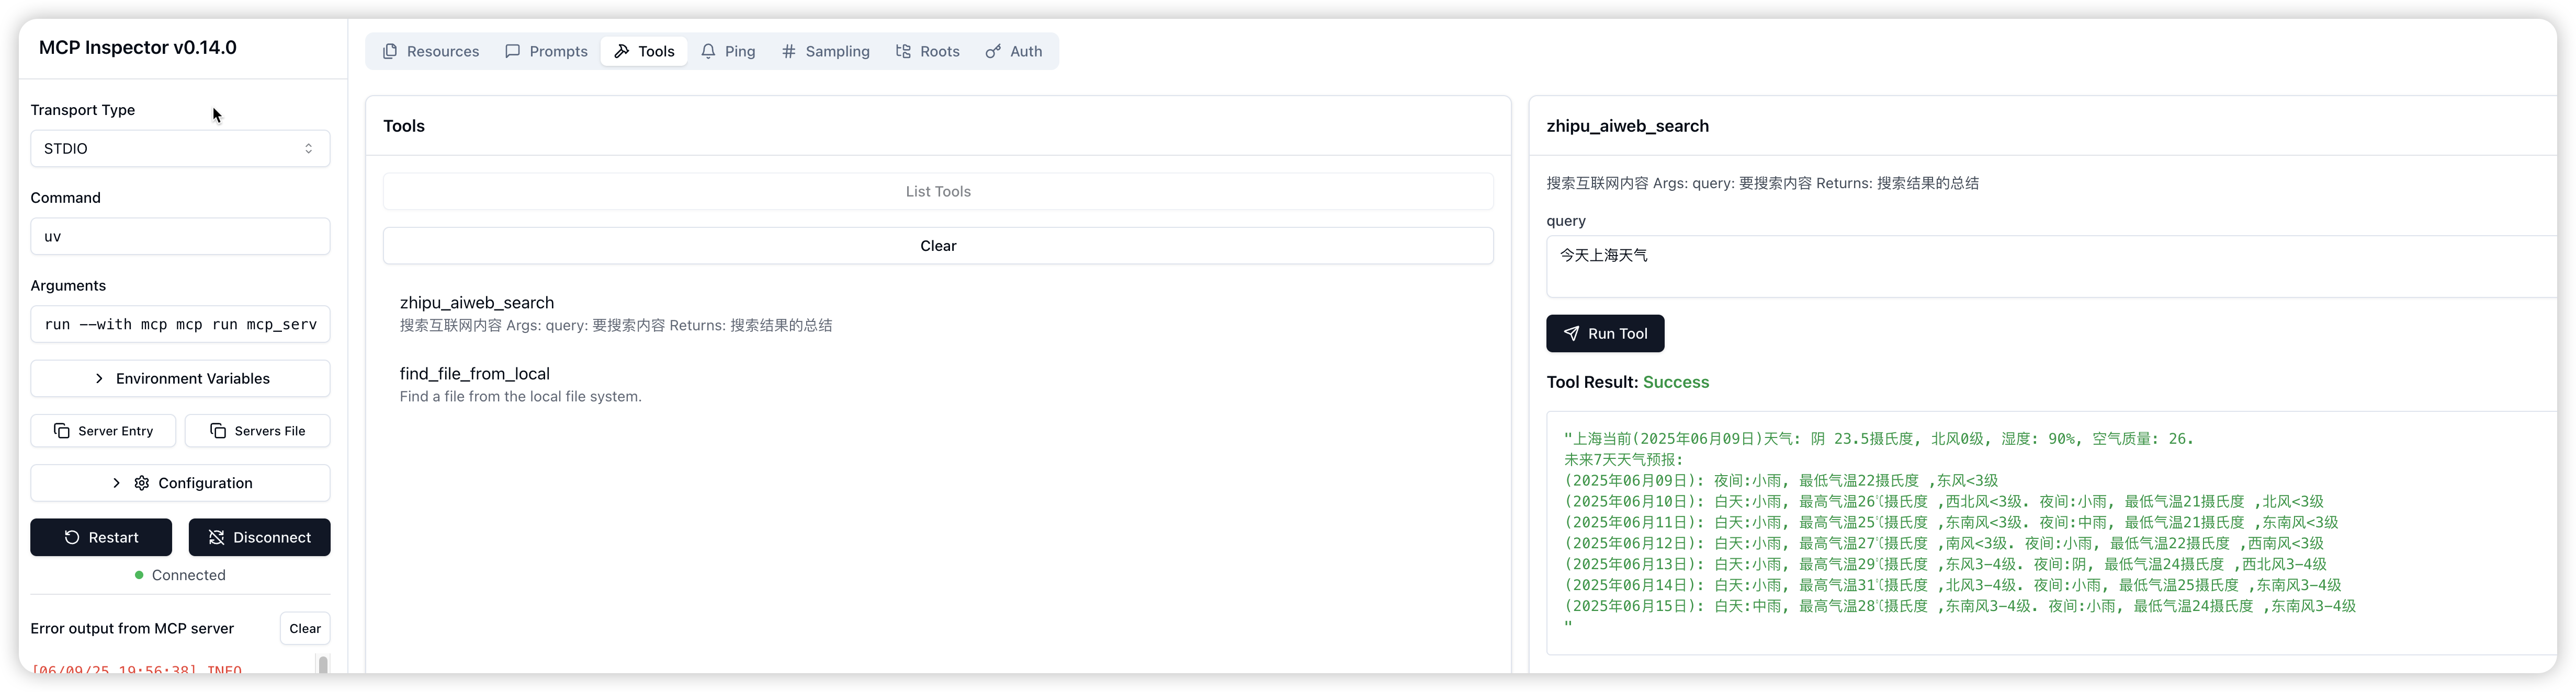Restart the server connection

tap(101, 537)
